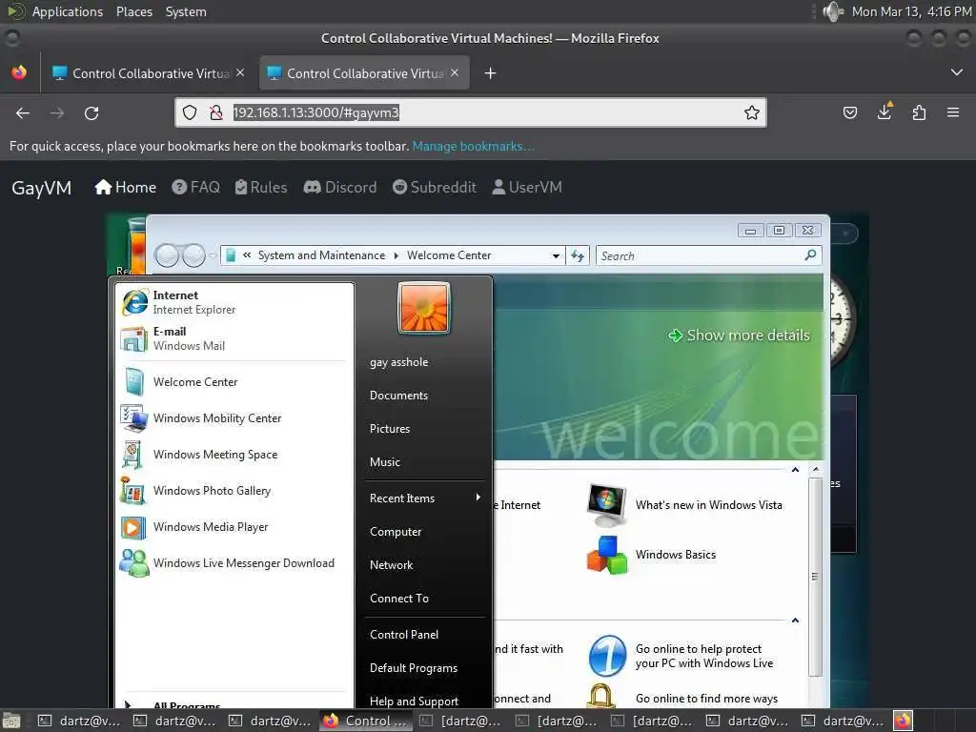Image resolution: width=976 pixels, height=732 pixels.
Task: Go to the GayVM Home link
Action: [125, 188]
